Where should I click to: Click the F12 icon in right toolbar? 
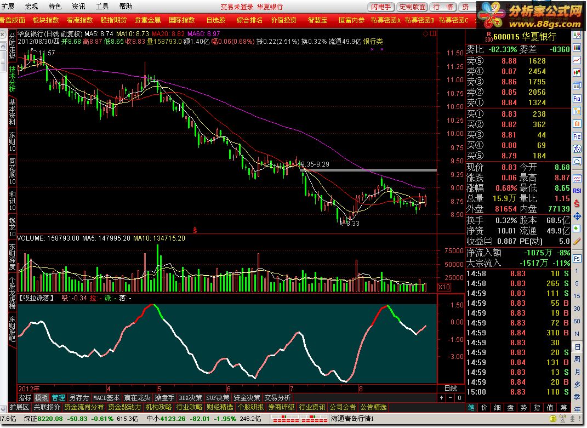pos(577,136)
